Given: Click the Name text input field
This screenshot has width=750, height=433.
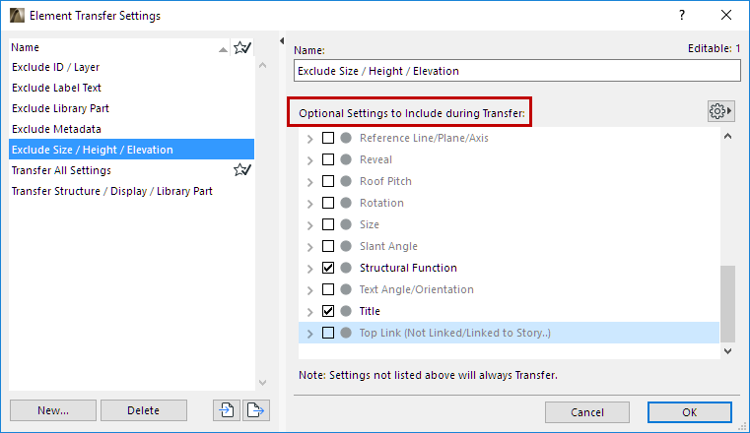Looking at the screenshot, I should (x=516, y=71).
